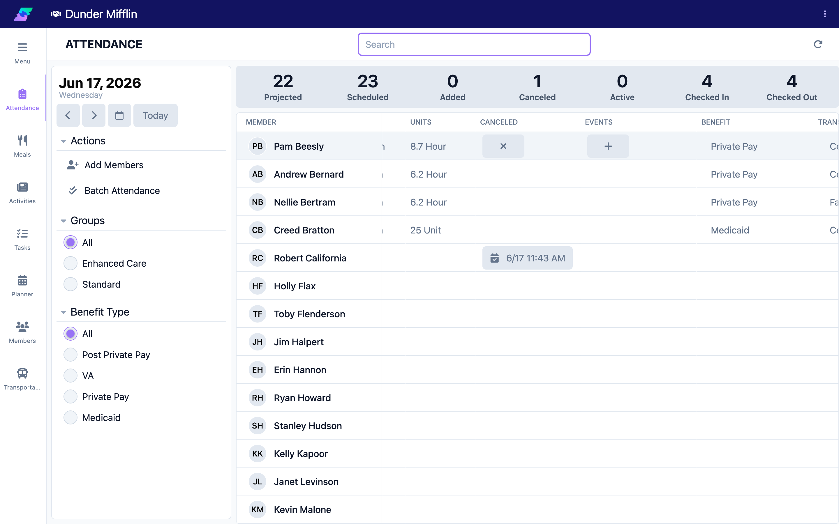Collapse the Actions section
The image size is (839, 524).
(64, 141)
